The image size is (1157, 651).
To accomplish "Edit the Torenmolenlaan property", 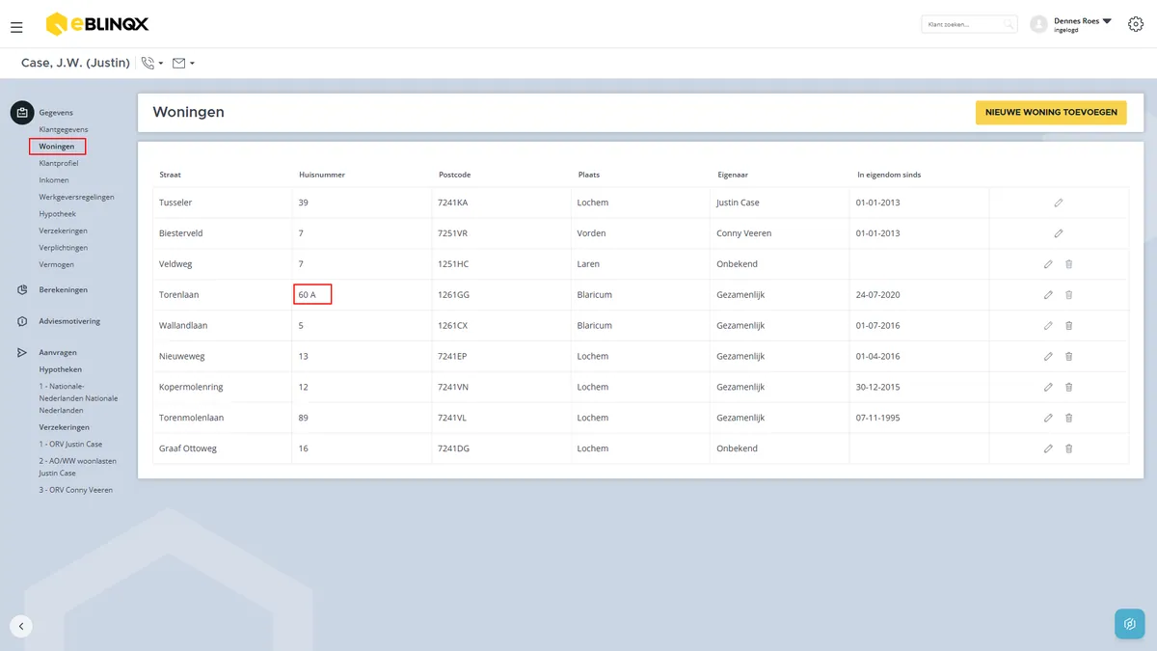I will point(1048,418).
